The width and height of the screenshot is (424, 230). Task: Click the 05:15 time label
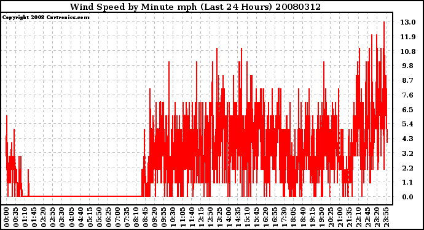click(90, 217)
